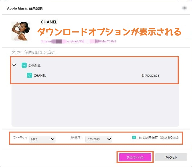Image resolution: width=192 pixels, height=167 pixels.
Task: Click the CHANEL album cover thumbnail
Action: [x=21, y=31]
